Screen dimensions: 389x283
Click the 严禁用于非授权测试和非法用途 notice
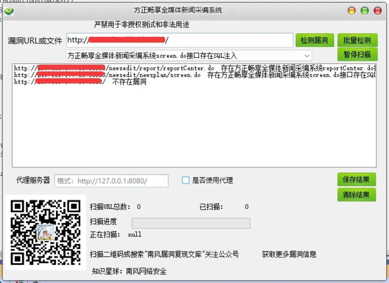click(x=142, y=25)
